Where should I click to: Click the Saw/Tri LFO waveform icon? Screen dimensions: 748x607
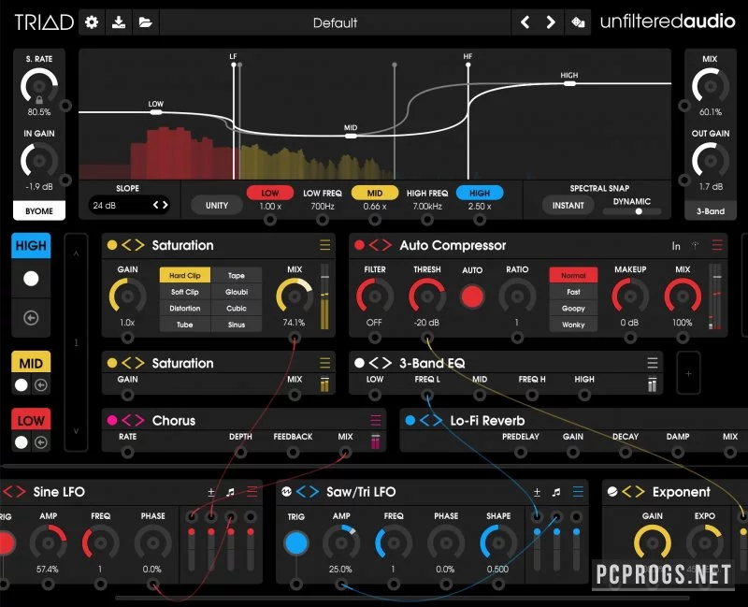(x=286, y=492)
